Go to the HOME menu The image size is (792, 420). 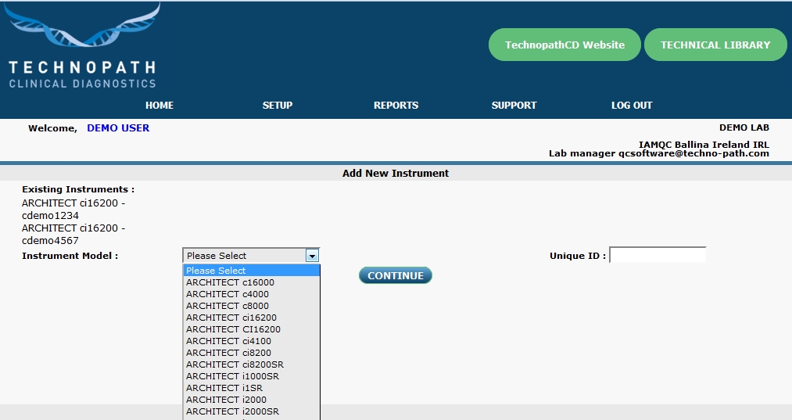pyautogui.click(x=159, y=105)
